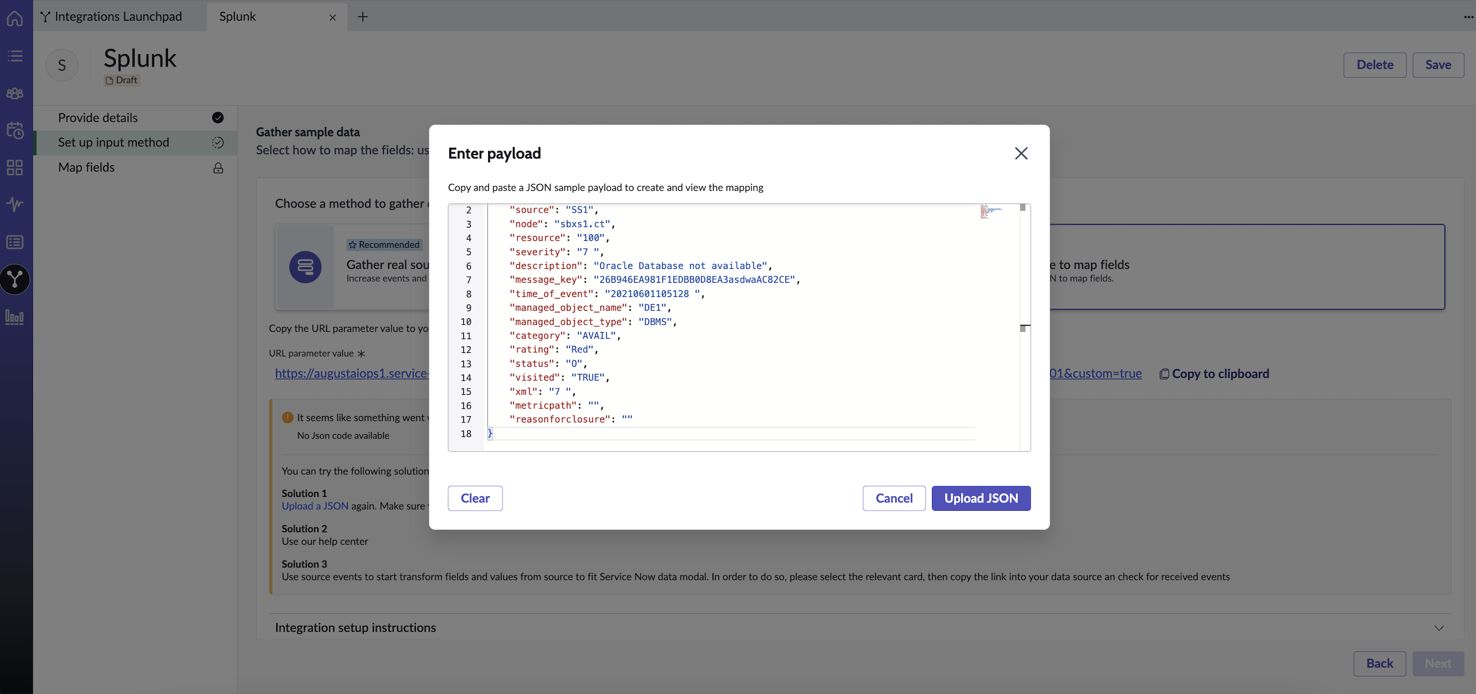Open the Set up input method step
Screen dimensions: 1476x694
tap(136, 142)
